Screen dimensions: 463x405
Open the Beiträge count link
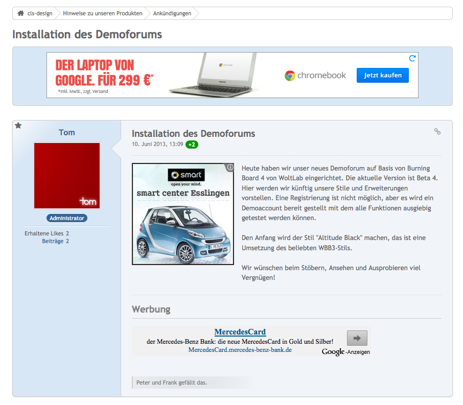(53, 241)
